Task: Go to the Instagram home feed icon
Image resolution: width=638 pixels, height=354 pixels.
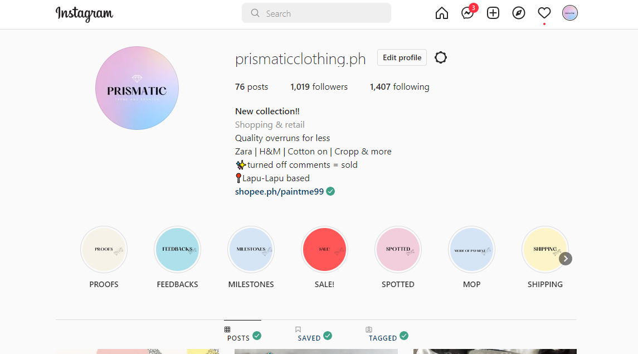Action: click(x=442, y=13)
